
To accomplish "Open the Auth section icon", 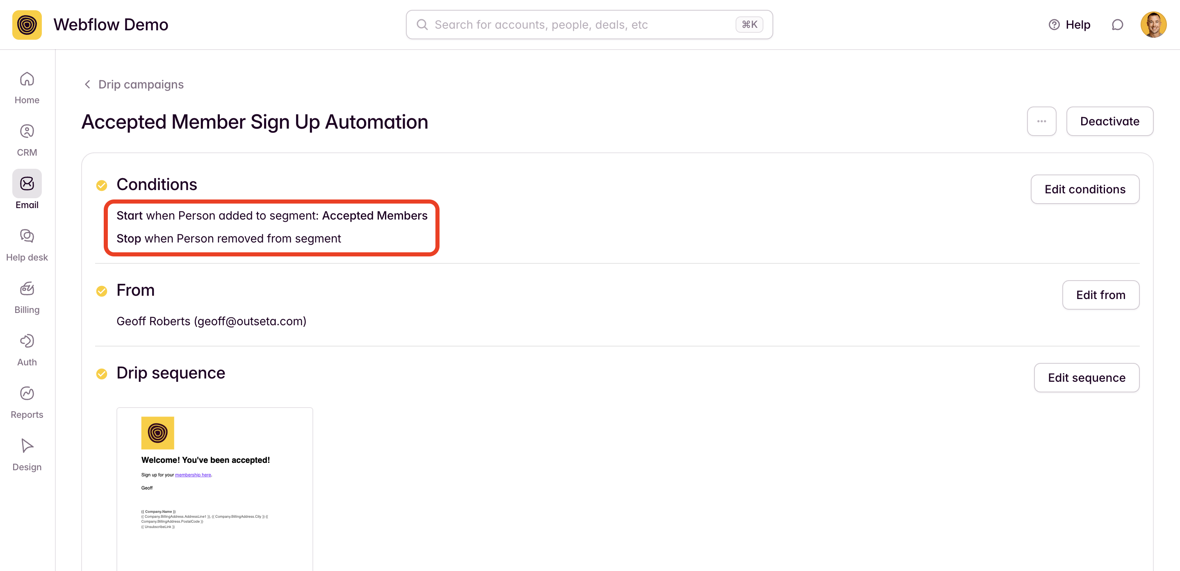I will pos(27,341).
